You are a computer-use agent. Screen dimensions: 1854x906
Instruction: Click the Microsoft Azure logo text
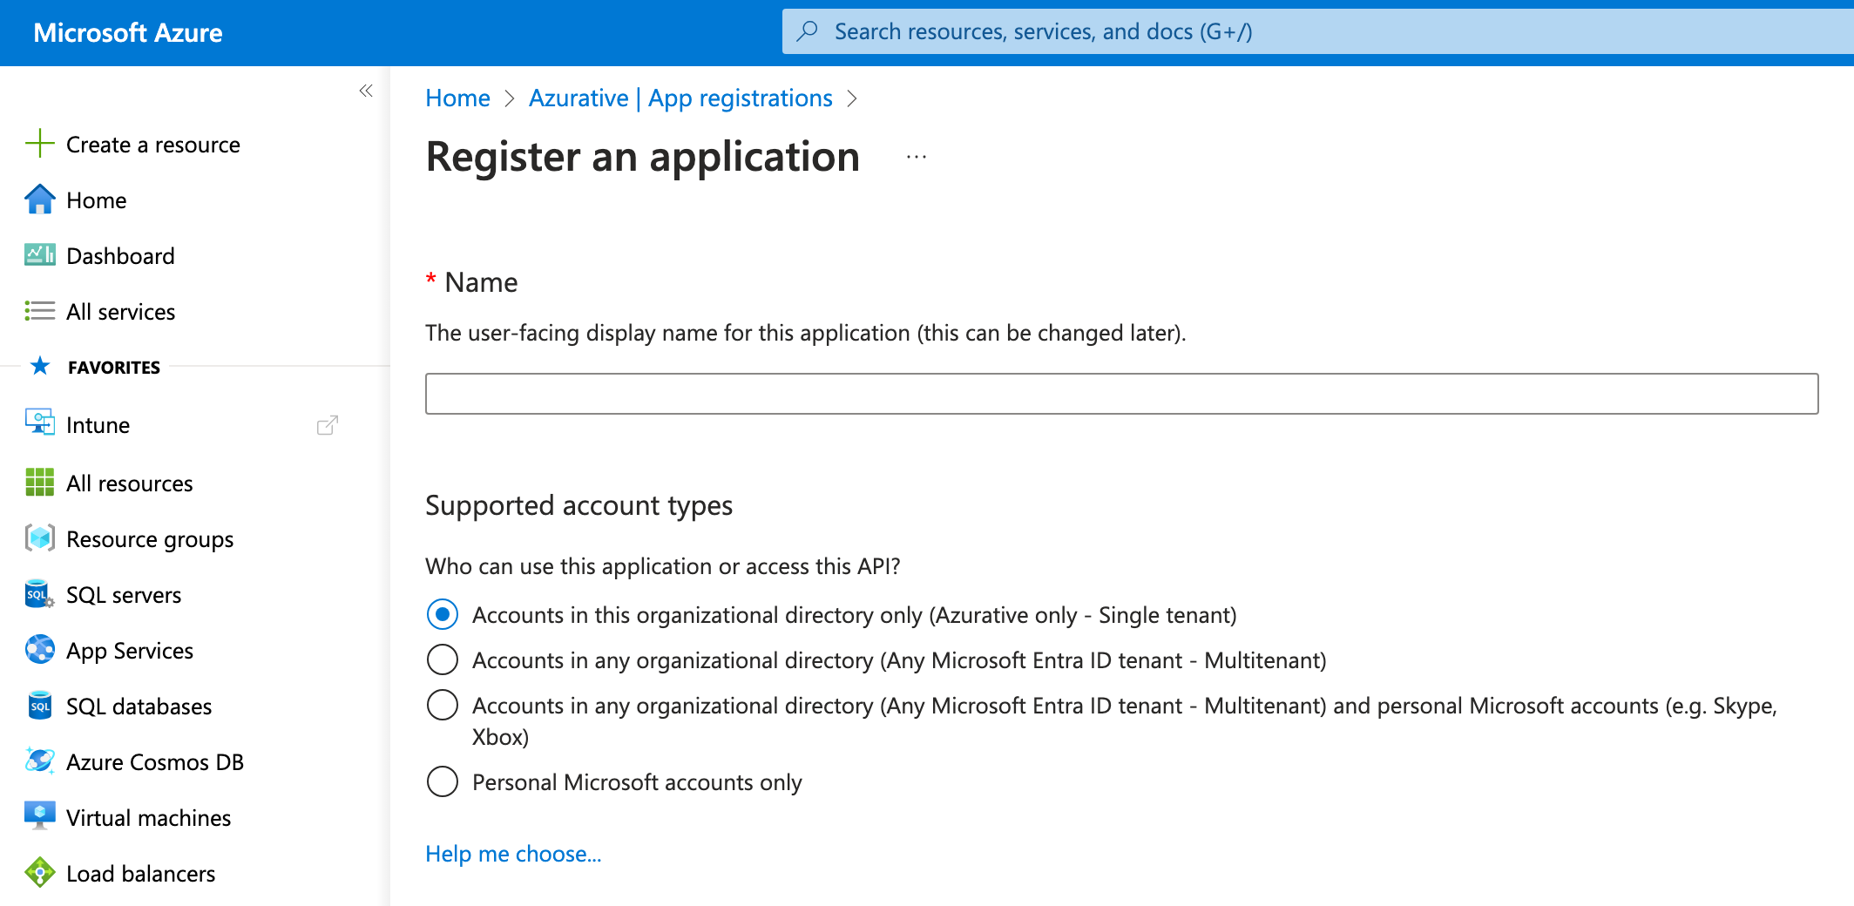click(x=128, y=33)
